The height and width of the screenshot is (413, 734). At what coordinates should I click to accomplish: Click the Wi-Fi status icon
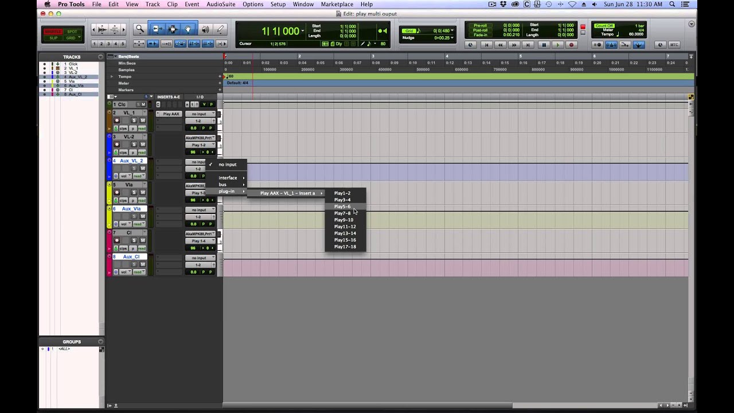572,4
